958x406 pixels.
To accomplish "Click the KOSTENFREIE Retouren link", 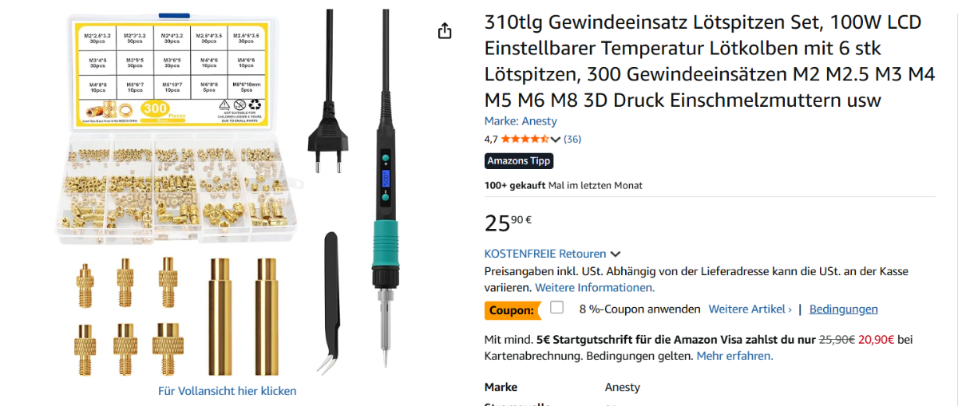I will point(545,254).
